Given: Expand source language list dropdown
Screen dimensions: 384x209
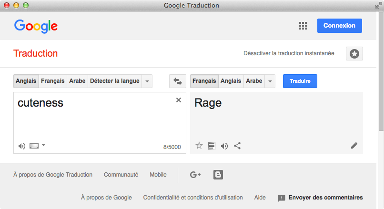Looking at the screenshot, I should click(x=147, y=81).
